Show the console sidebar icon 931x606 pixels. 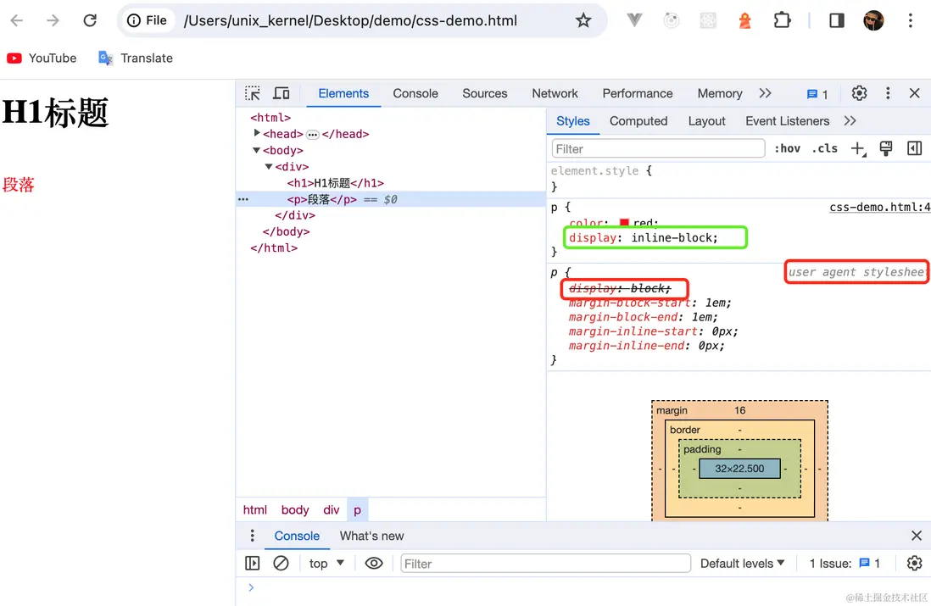coord(252,563)
